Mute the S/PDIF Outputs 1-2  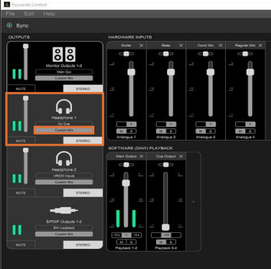21,245
